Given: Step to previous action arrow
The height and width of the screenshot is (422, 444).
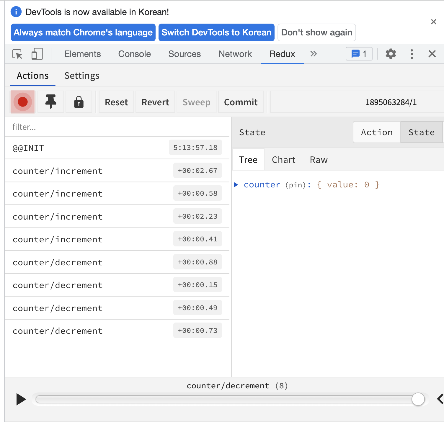Looking at the screenshot, I should coord(440,399).
